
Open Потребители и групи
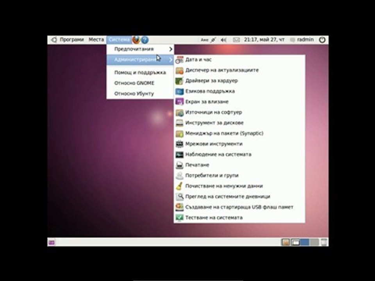click(239, 175)
